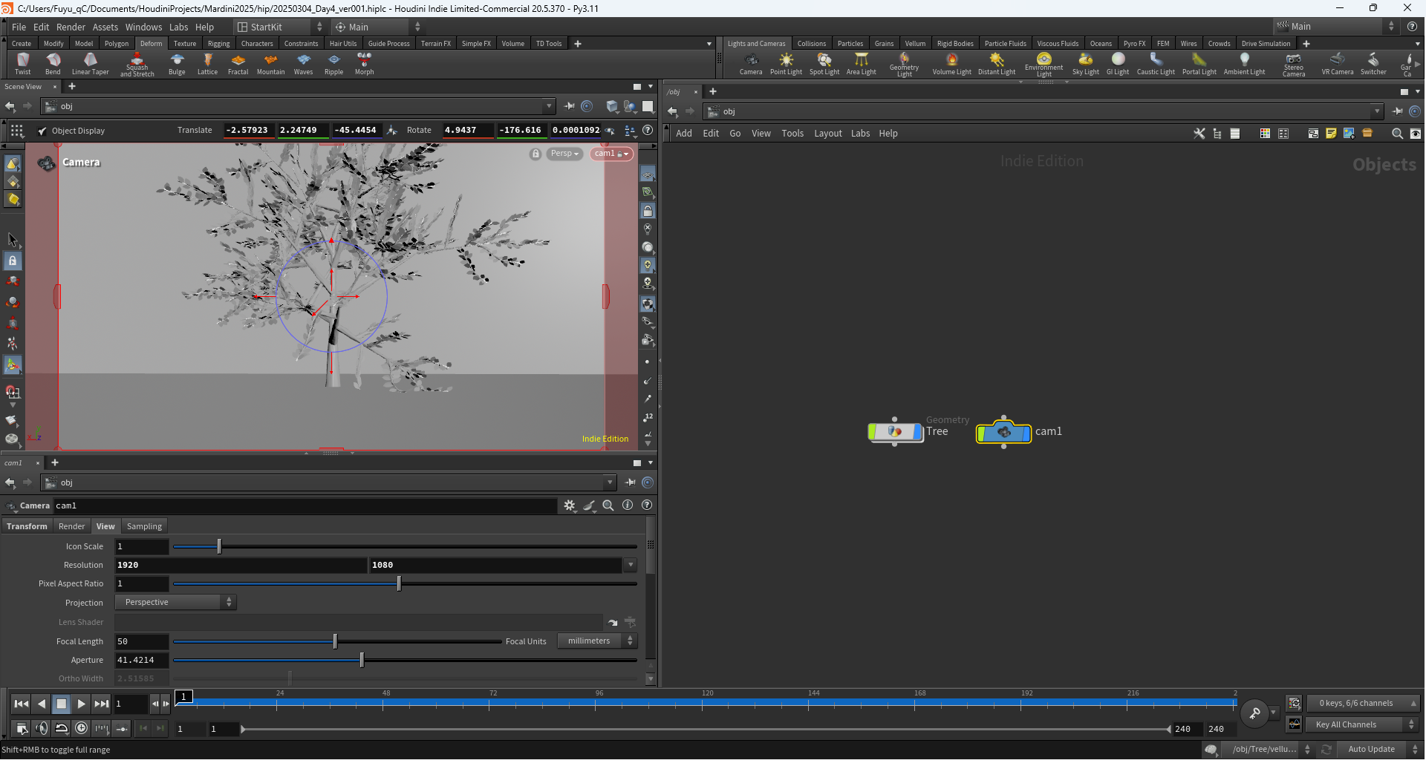The image size is (1426, 766).
Task: Switch to the Render parameter tab
Action: pos(72,526)
